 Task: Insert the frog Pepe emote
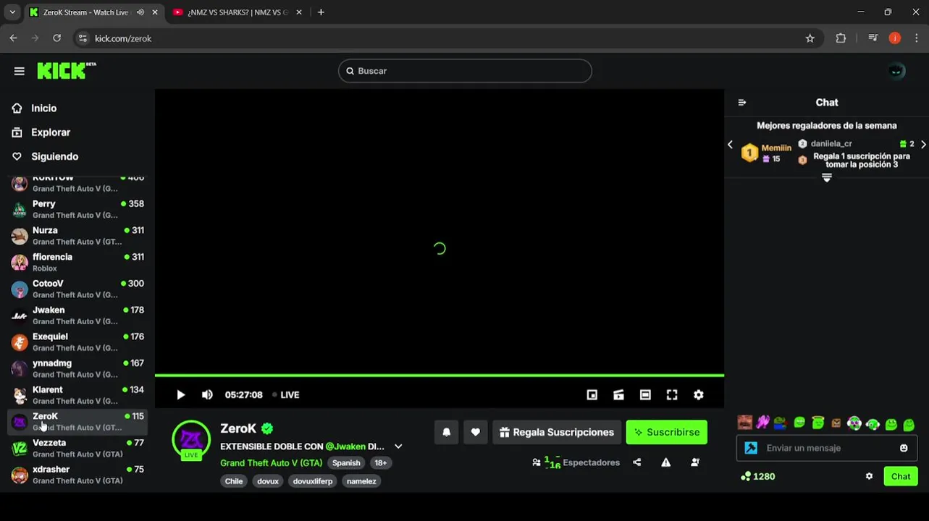(x=780, y=423)
